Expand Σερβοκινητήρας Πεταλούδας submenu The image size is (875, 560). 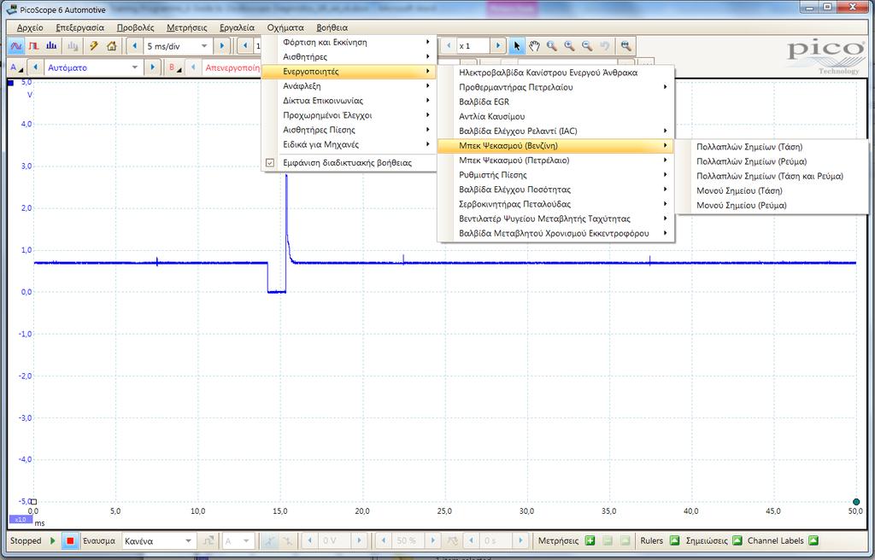[x=555, y=204]
